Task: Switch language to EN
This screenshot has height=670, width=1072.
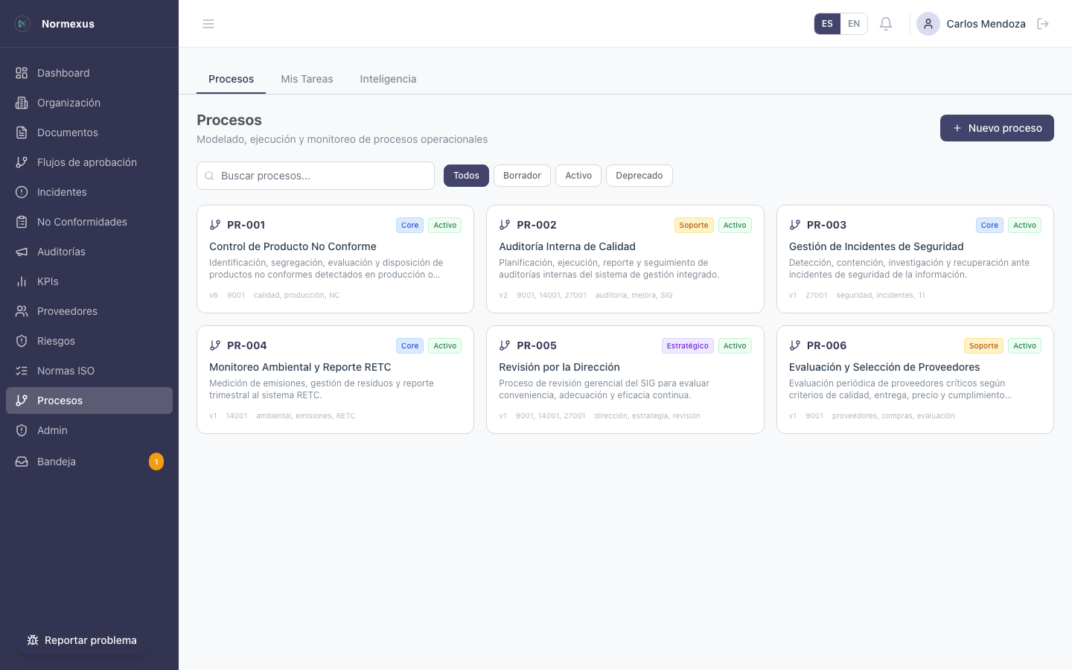Action: [854, 24]
